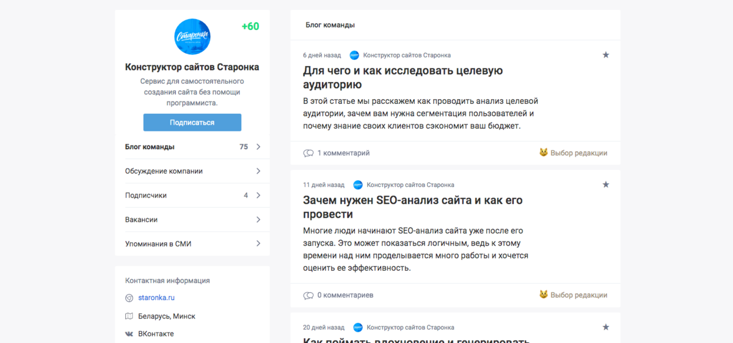
Task: Click the VK logo icon
Action: pyautogui.click(x=129, y=334)
